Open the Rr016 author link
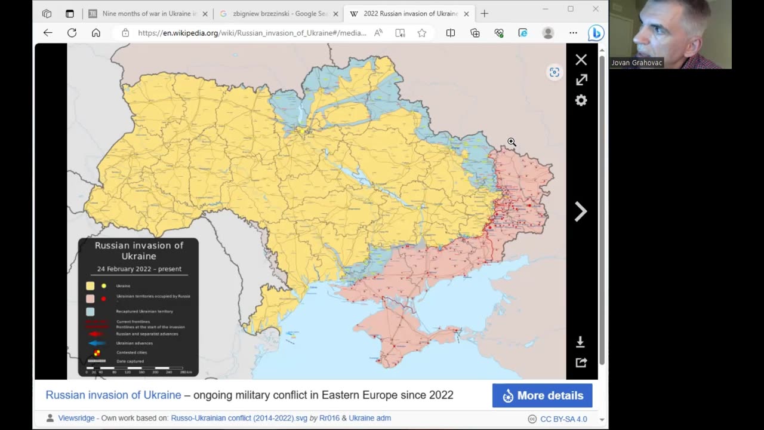 pyautogui.click(x=329, y=418)
